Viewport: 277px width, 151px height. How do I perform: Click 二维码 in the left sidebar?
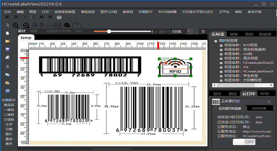[9, 114]
